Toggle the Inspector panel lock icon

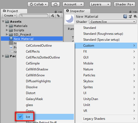click(x=130, y=12)
